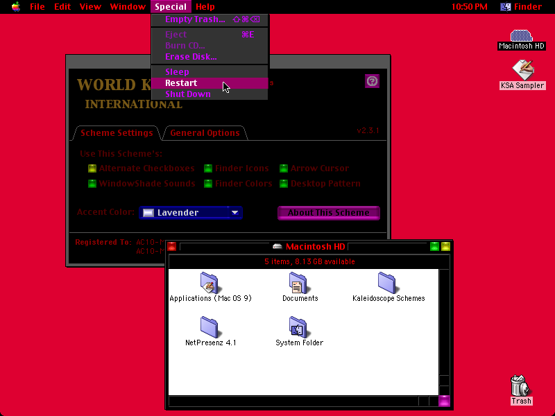Screen dimensions: 555x416
Task: Close the Special menu from menu bar
Action: (171, 7)
